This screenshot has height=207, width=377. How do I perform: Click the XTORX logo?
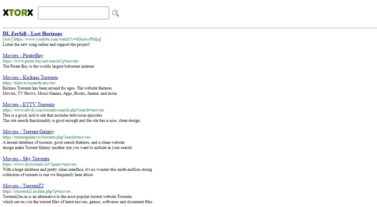tap(18, 13)
